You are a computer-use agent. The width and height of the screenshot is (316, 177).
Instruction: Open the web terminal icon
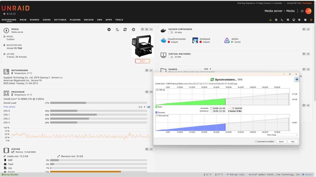(282, 20)
